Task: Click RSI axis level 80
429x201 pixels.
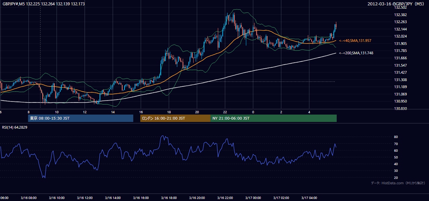Action: pyautogui.click(x=396, y=137)
